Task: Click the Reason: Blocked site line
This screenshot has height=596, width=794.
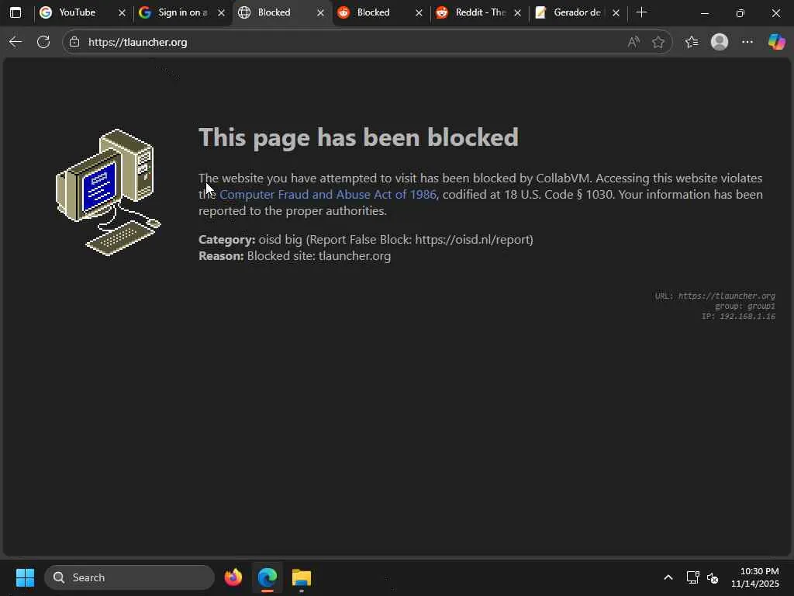Action: click(295, 256)
